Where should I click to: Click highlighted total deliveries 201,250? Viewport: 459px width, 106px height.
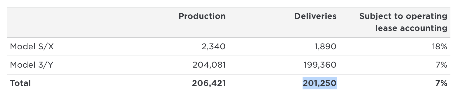click(x=320, y=83)
